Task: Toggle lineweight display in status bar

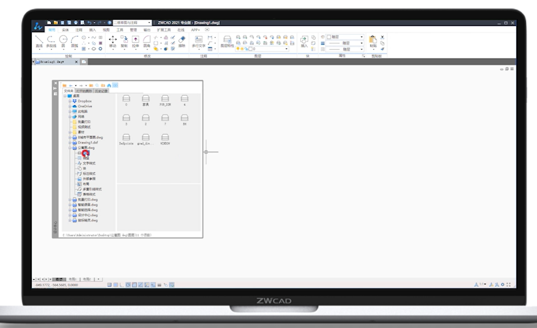Action: click(x=159, y=285)
